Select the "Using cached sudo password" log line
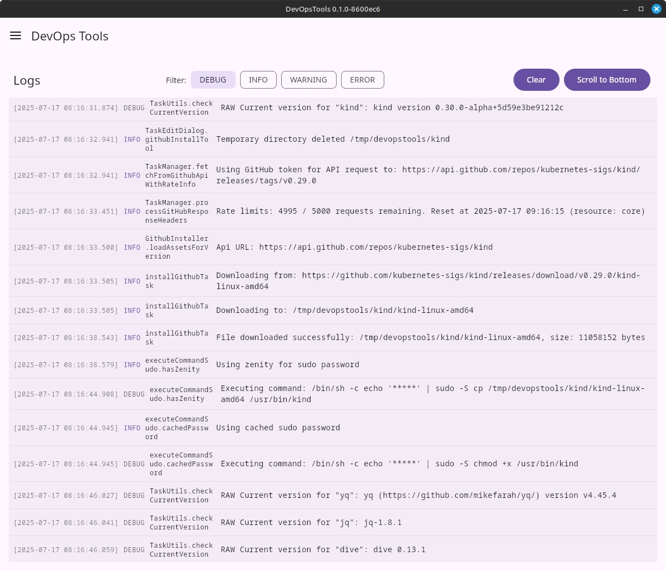666x571 pixels. 278,428
